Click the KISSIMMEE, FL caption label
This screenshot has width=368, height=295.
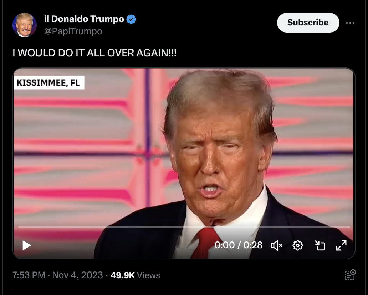pyautogui.click(x=49, y=82)
